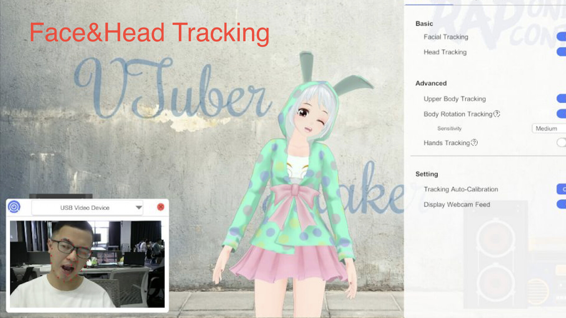Disable Body Rotation Tracking

coord(562,113)
